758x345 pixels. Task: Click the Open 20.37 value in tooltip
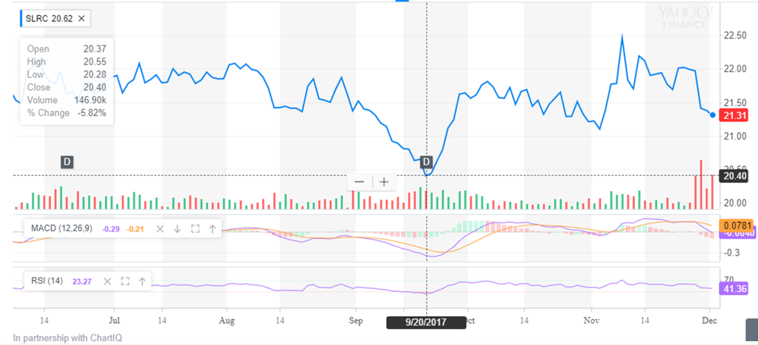pos(95,49)
